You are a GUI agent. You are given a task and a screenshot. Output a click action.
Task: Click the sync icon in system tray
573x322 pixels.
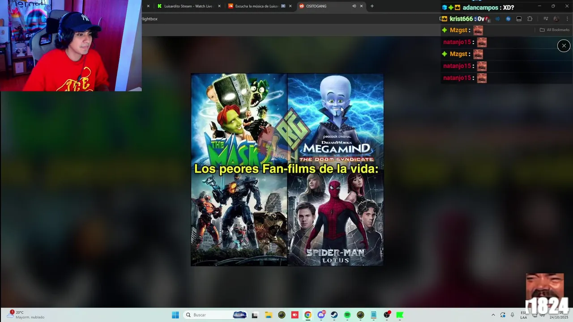pyautogui.click(x=503, y=315)
